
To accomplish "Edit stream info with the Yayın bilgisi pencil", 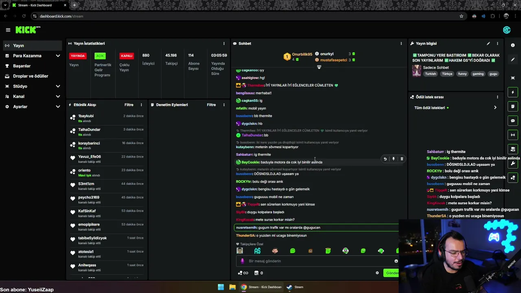I will pos(488,44).
